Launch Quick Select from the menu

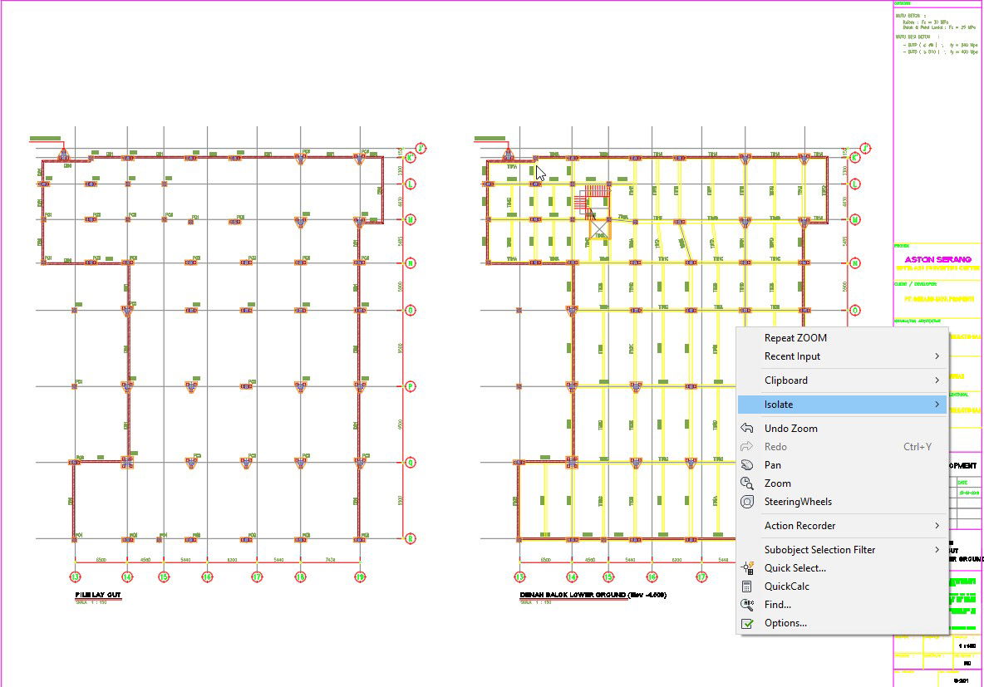click(x=795, y=568)
